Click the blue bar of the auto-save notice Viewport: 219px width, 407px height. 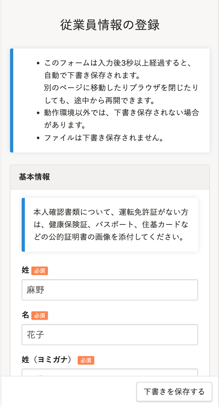pos(12,100)
